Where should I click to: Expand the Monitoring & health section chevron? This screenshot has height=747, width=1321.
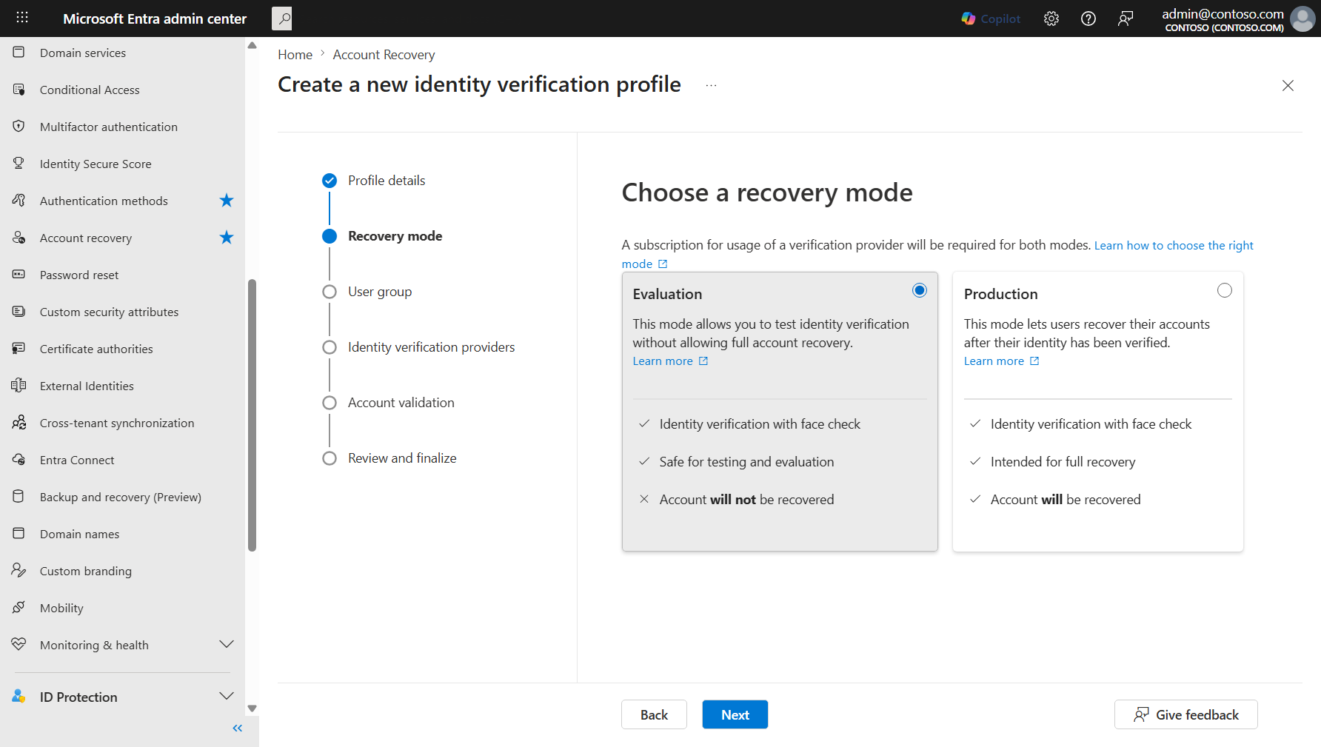[227, 645]
